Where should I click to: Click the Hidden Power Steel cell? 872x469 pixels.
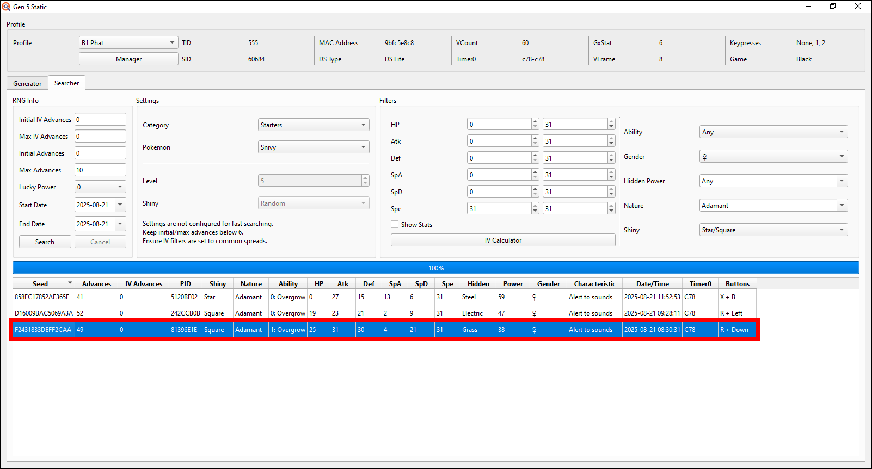pos(478,297)
